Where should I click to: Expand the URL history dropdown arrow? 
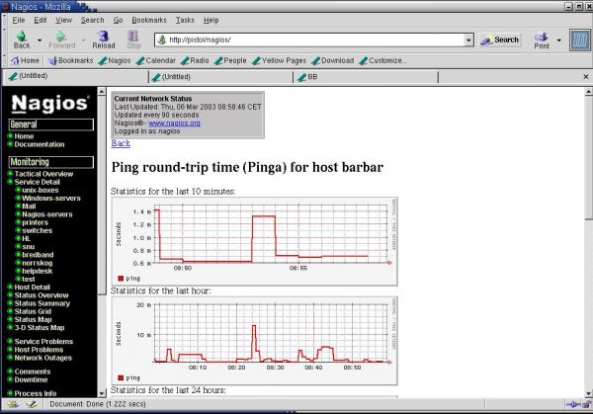pyautogui.click(x=468, y=41)
